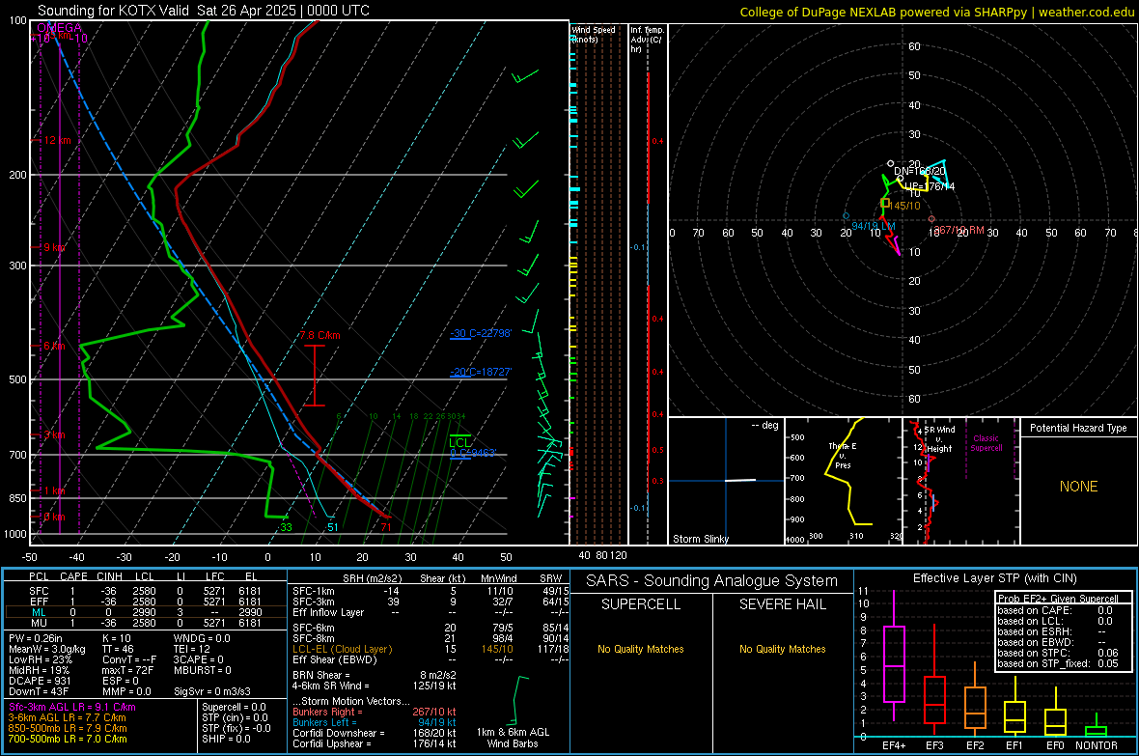This screenshot has height=756, width=1139.
Task: Click the "PW = 0.26in" value
Action: (36, 638)
